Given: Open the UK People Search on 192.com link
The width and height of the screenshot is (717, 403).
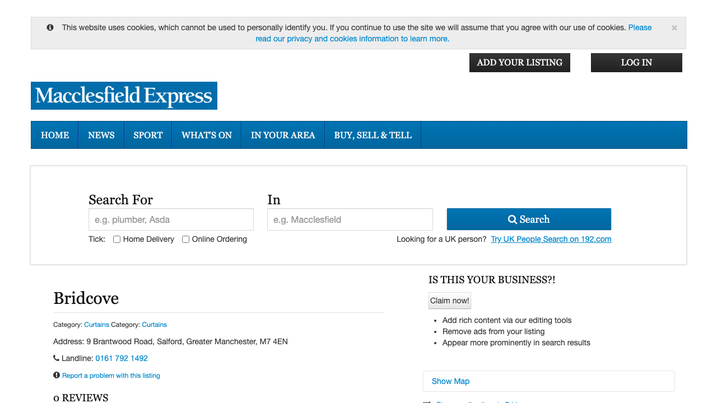Looking at the screenshot, I should [x=551, y=239].
